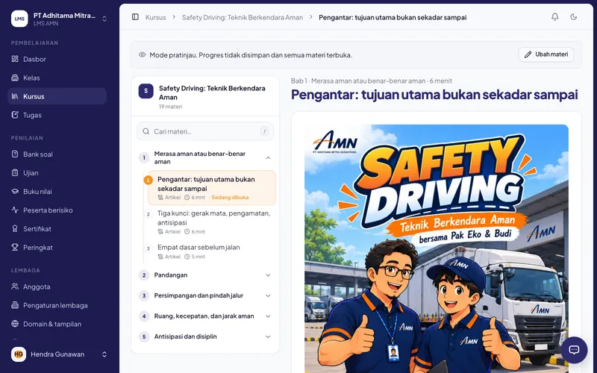The height and width of the screenshot is (373, 597).
Task: Expand chapter 4 Ruang, kecepatan, dan jarak aman
Action: [x=206, y=316]
